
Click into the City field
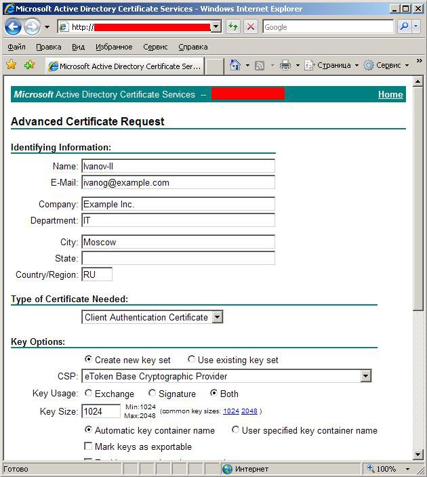coord(178,242)
